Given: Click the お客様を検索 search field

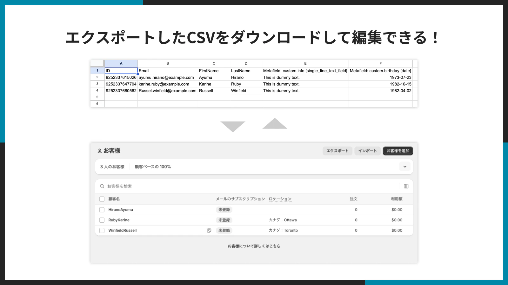Looking at the screenshot, I should coord(248,186).
